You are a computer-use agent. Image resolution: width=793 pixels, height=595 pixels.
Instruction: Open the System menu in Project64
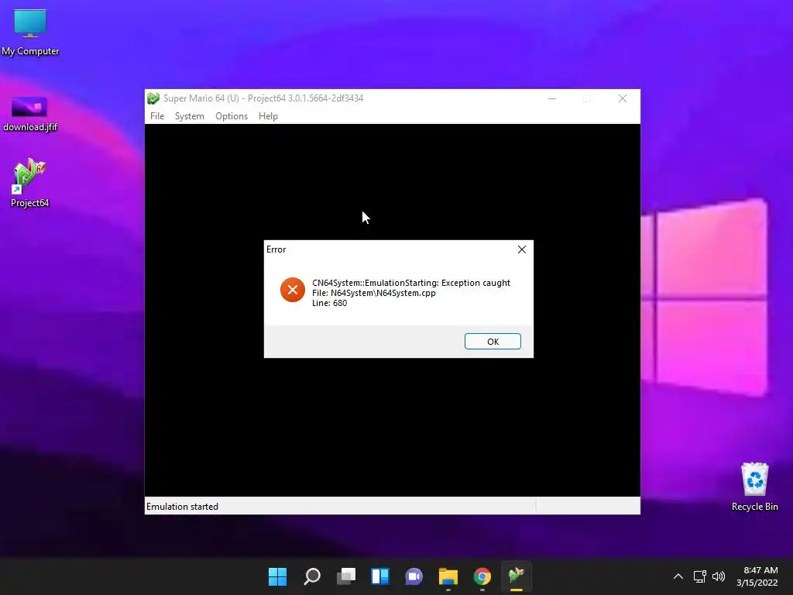coord(190,116)
